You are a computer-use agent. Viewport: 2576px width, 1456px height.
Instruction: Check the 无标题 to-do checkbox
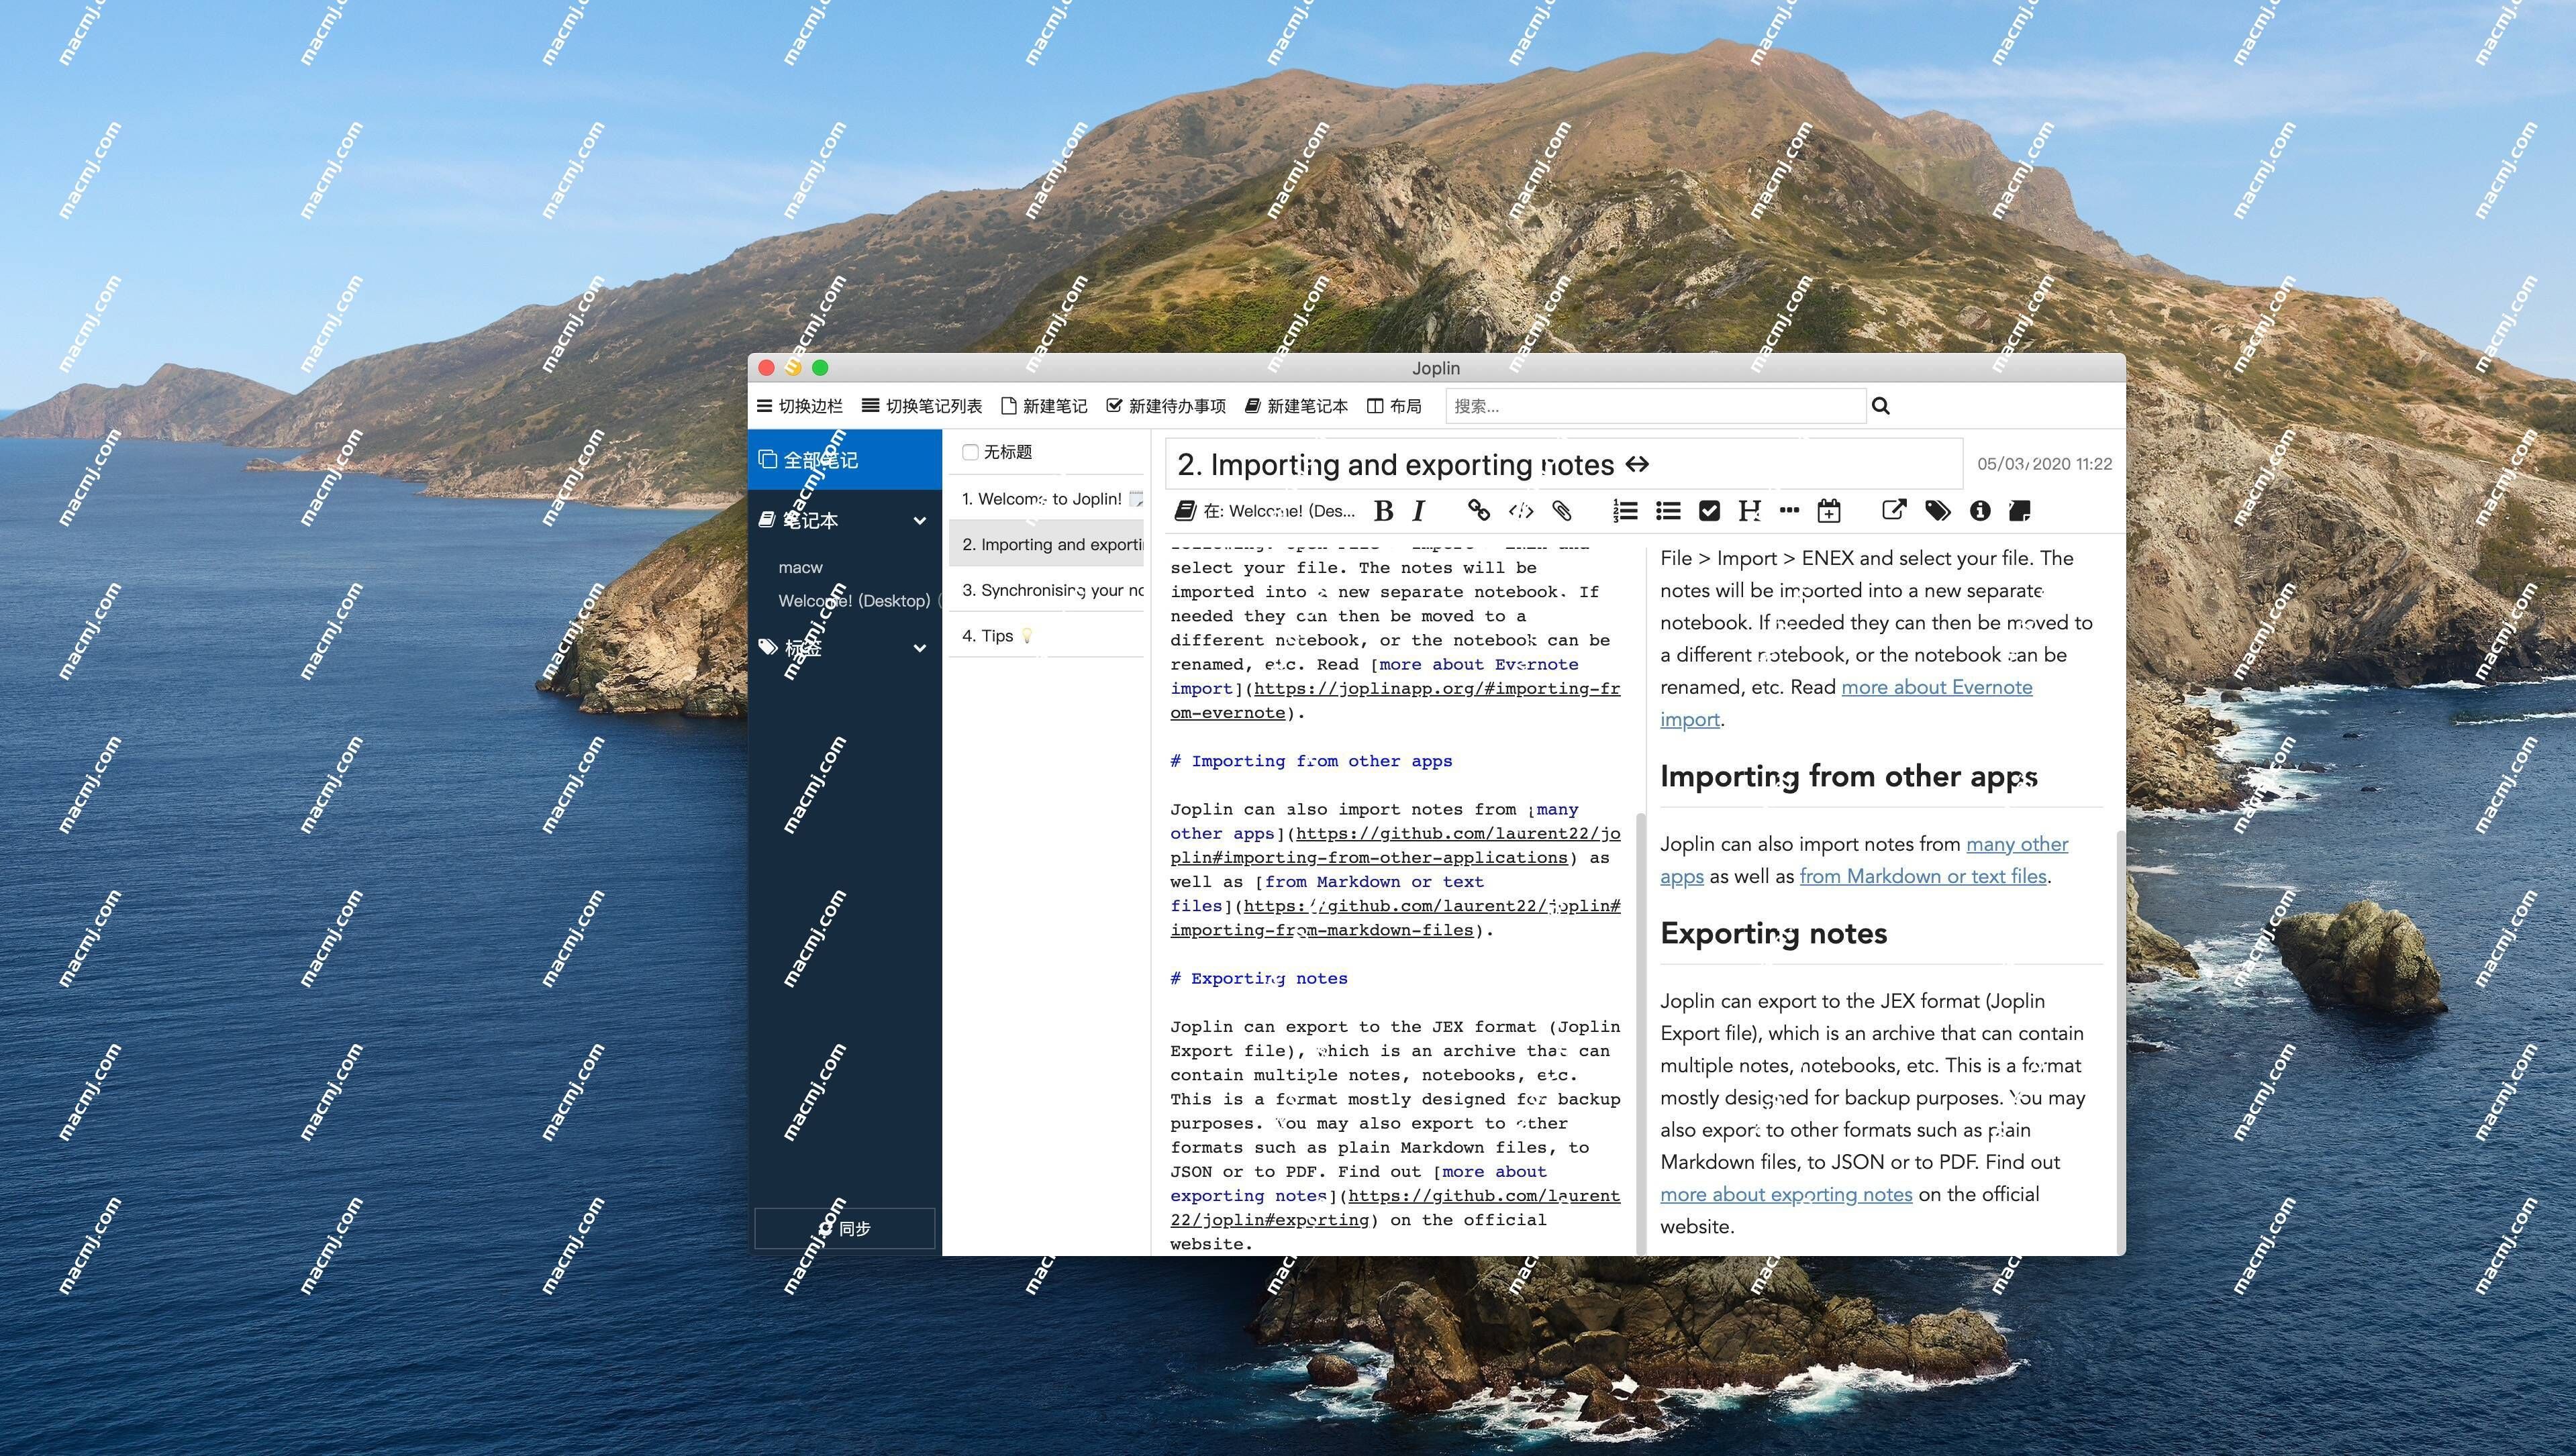[x=969, y=452]
